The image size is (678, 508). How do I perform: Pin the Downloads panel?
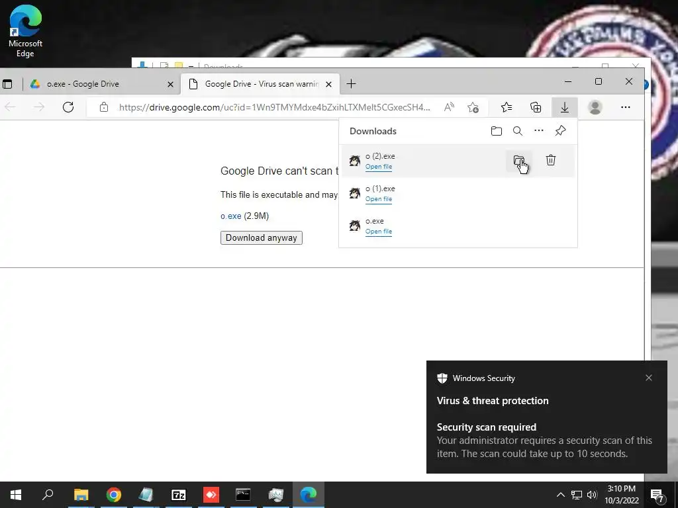(560, 130)
